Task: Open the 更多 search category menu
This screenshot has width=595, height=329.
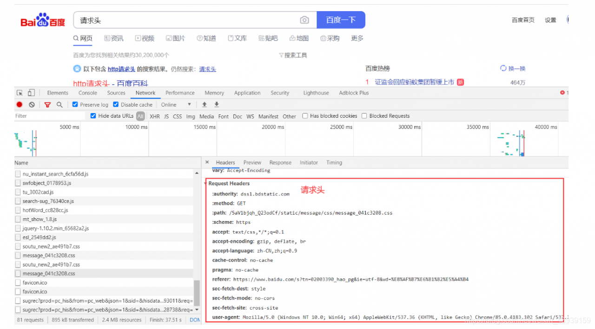Action: 357,38
